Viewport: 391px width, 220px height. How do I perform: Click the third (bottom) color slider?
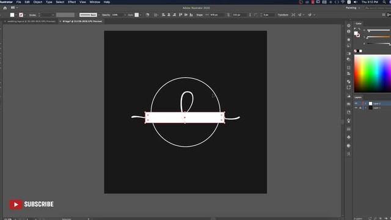tap(378, 43)
